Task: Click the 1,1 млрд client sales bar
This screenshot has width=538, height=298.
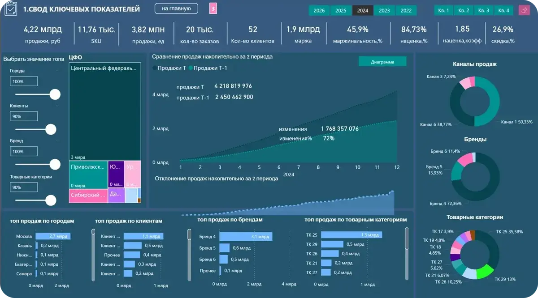Action: coord(143,236)
